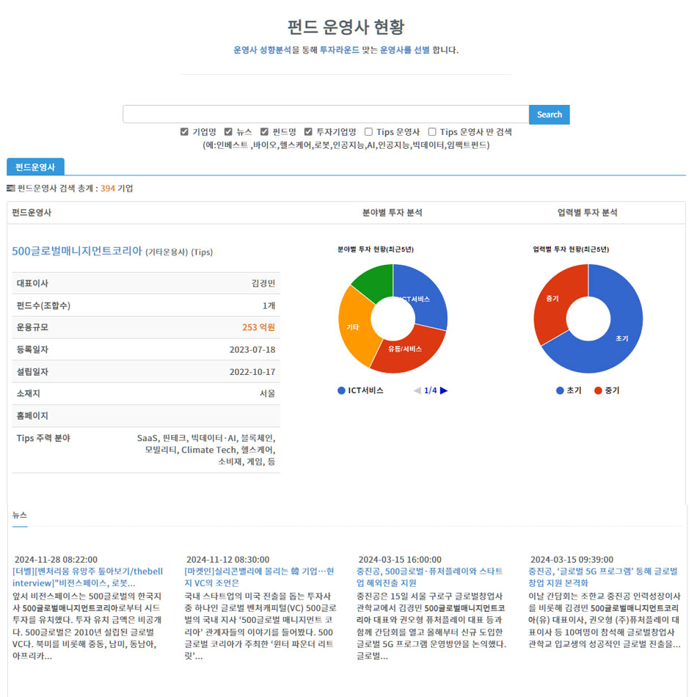Enable the Tips 운영사 만 검색 checkbox
Screen dimensions: 697x697
pos(432,131)
